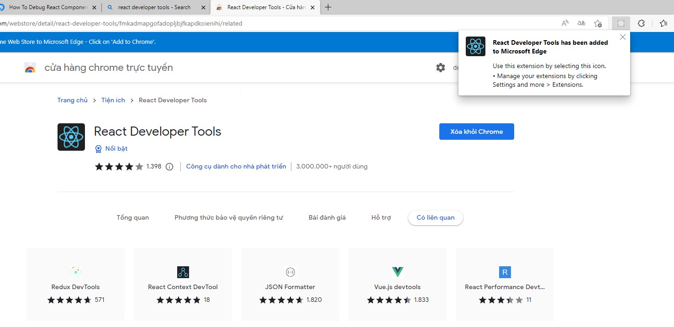Open the React Context DevTool card icon
Screen dimensions: 674x327
pyautogui.click(x=183, y=272)
